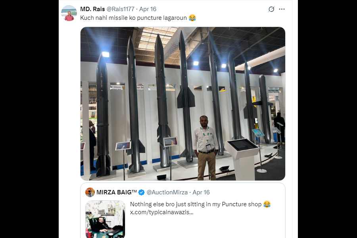Click the laughing emoji after "Puncture shop"
357x238 pixels.
(267, 204)
